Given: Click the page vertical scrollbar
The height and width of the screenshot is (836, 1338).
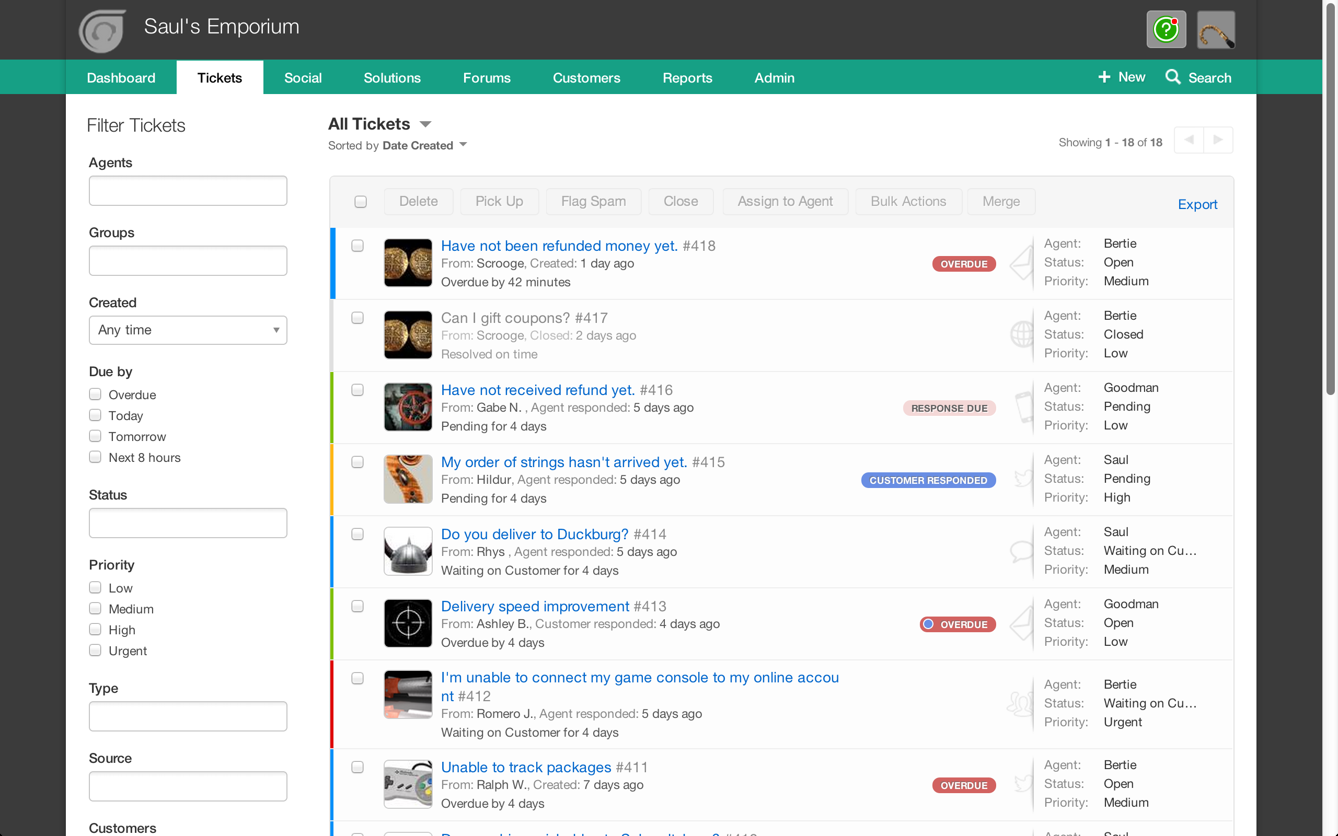Looking at the screenshot, I should (1331, 199).
